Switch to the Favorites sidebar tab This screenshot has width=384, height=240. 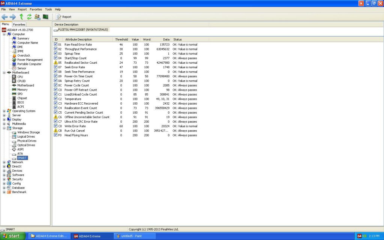pos(19,24)
